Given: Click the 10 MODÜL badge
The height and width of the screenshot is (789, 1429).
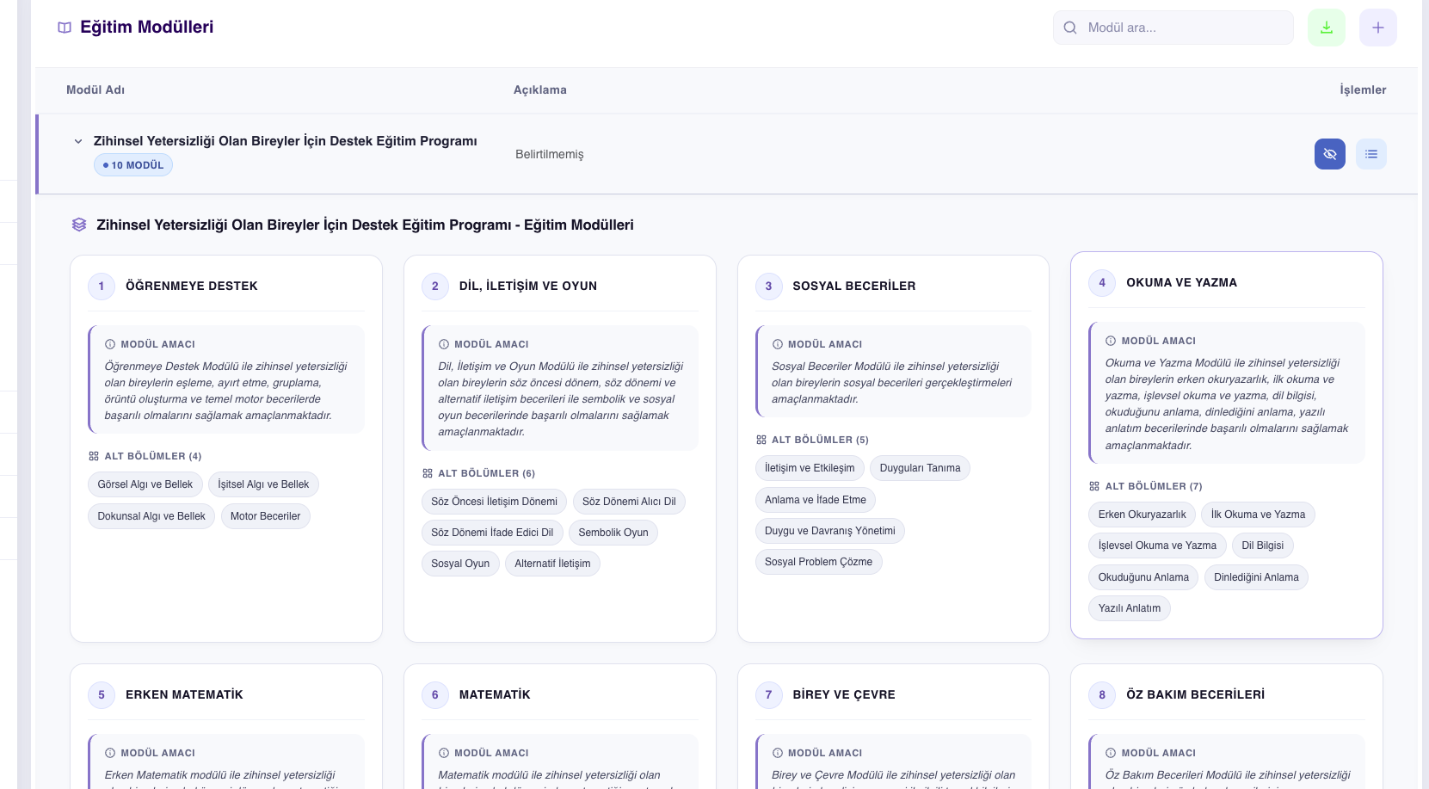Looking at the screenshot, I should tap(133, 165).
